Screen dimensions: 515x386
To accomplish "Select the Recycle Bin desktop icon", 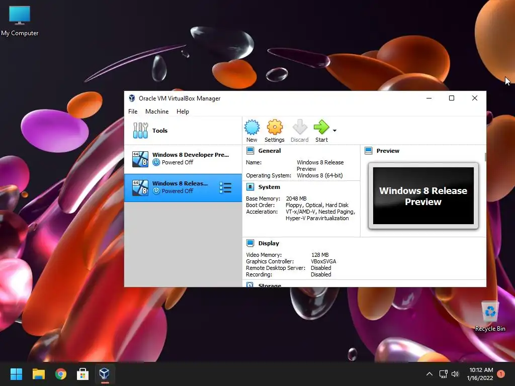I will pos(490,317).
